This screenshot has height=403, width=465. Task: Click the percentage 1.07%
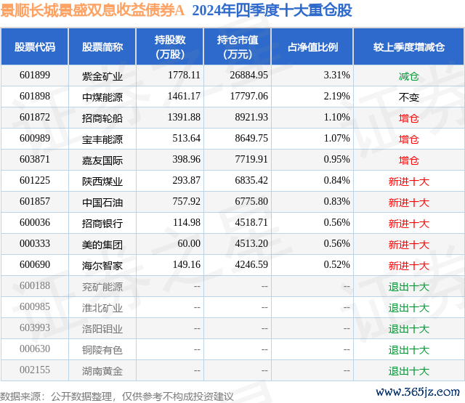coord(336,139)
